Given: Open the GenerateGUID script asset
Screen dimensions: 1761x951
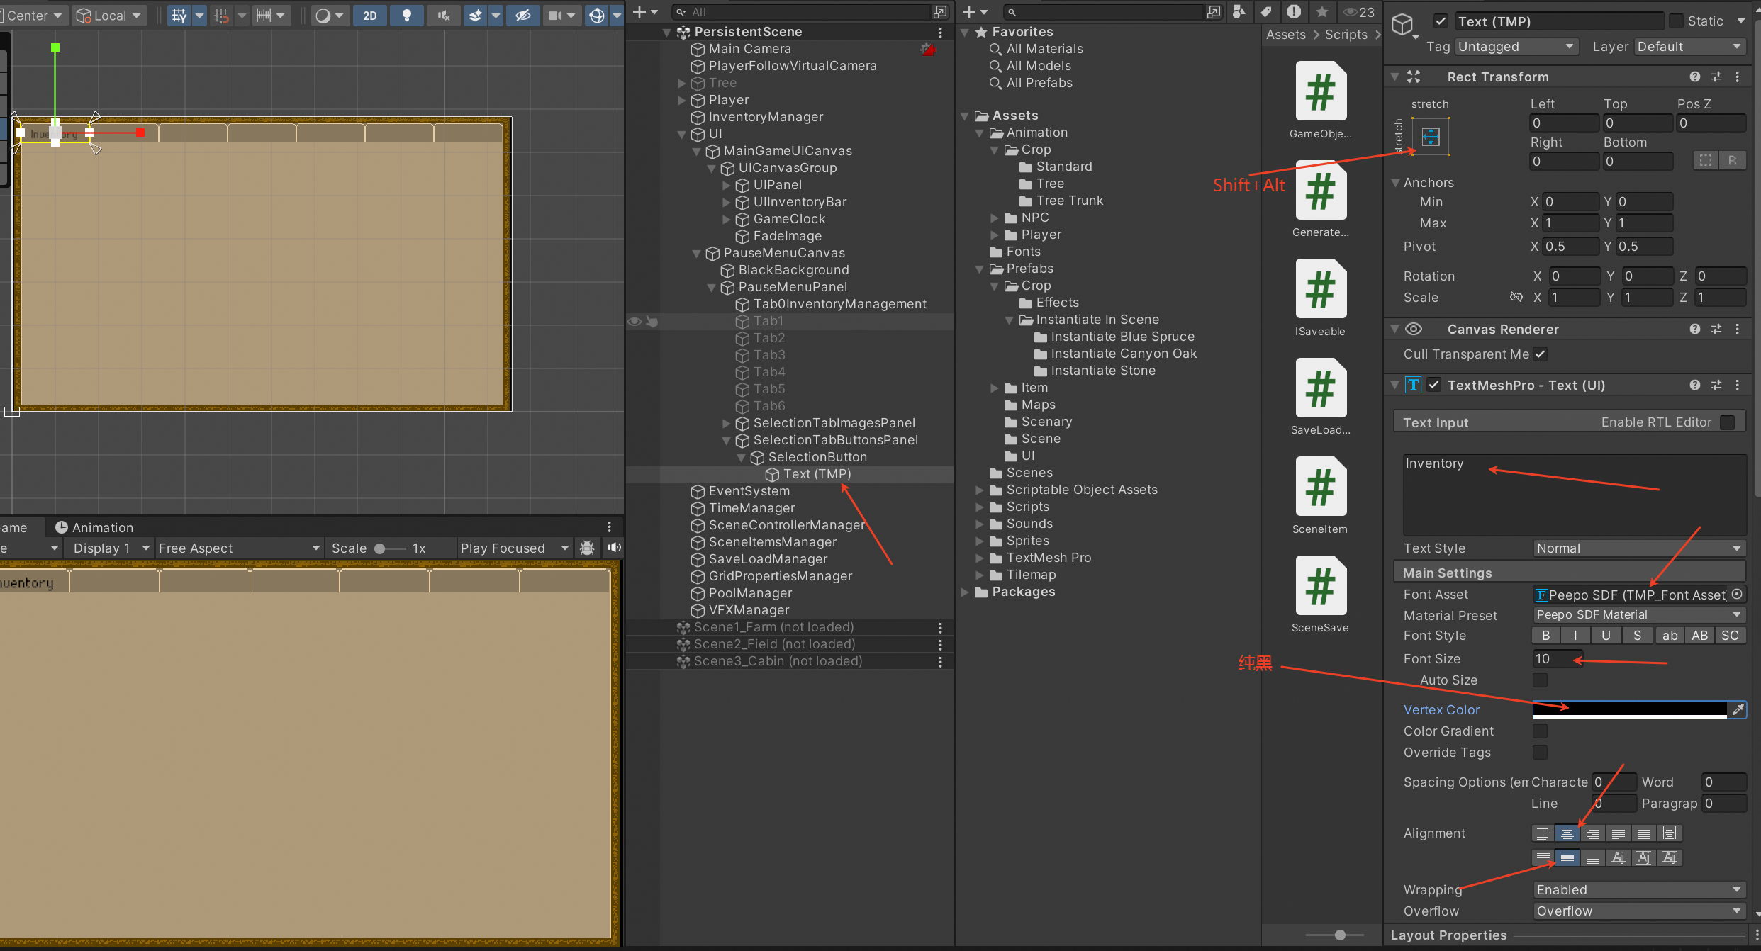Looking at the screenshot, I should click(x=1320, y=191).
